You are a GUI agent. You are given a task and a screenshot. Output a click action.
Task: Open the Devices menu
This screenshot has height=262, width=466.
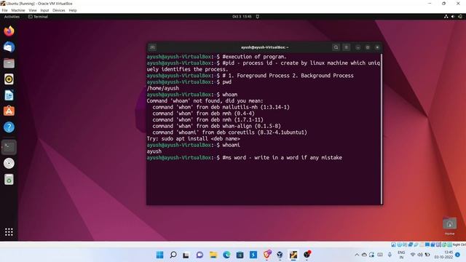tap(59, 10)
